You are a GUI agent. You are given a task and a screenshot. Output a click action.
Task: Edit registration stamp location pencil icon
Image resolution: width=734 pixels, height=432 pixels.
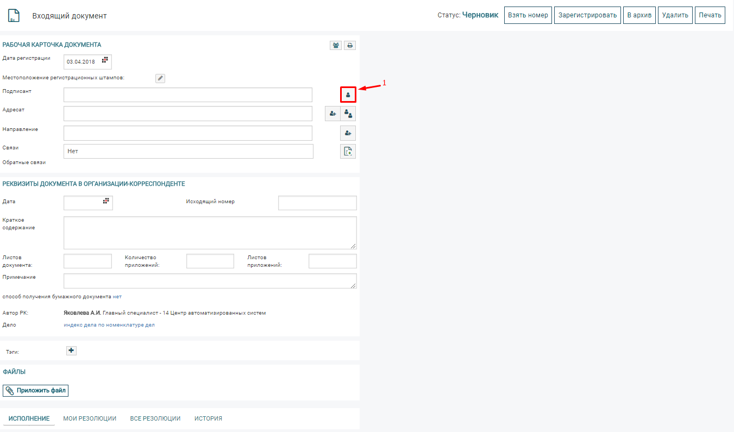[160, 78]
